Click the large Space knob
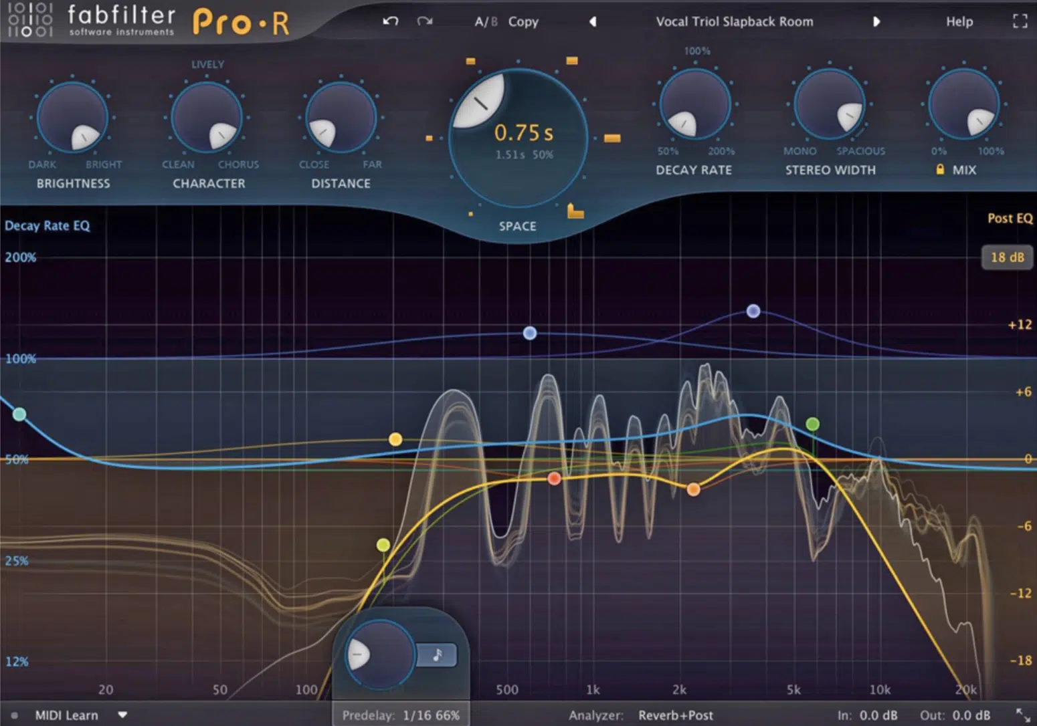Screen dimensions: 1037x726 tap(518, 138)
